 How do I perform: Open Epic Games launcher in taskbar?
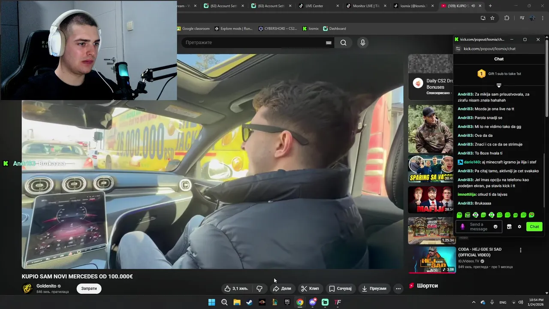[x=287, y=302]
